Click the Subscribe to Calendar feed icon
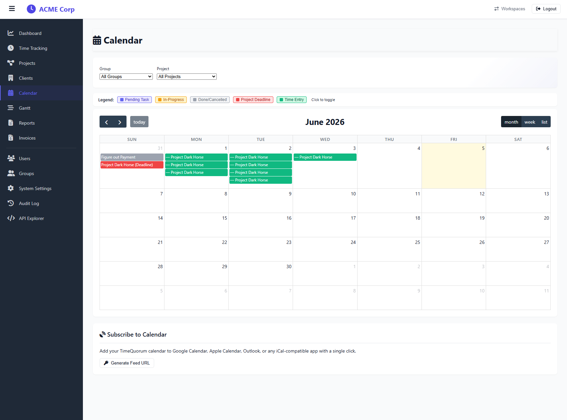Viewport: 567px width, 420px height. tap(103, 335)
